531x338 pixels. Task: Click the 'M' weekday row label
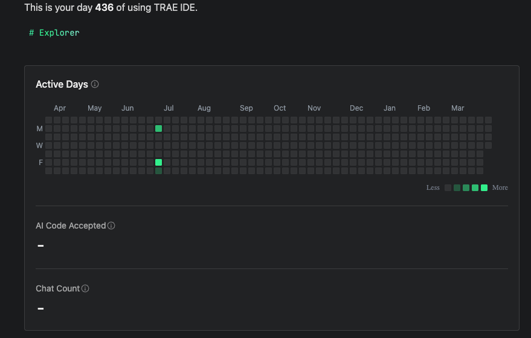[x=40, y=129]
